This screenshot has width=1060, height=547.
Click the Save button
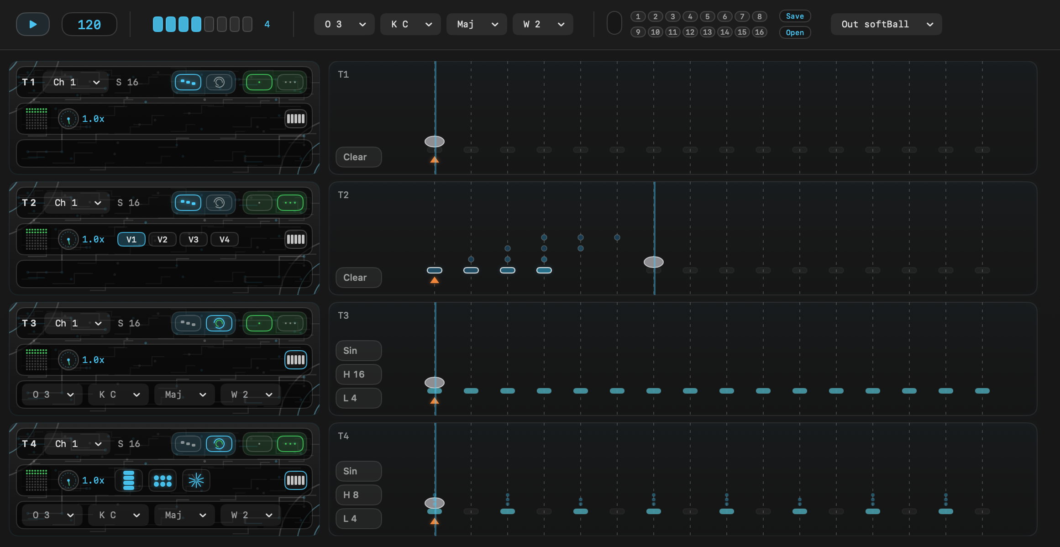(x=794, y=16)
